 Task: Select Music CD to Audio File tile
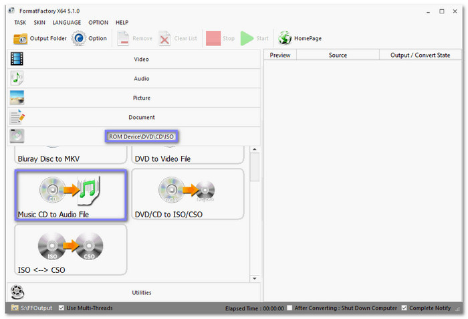click(71, 195)
